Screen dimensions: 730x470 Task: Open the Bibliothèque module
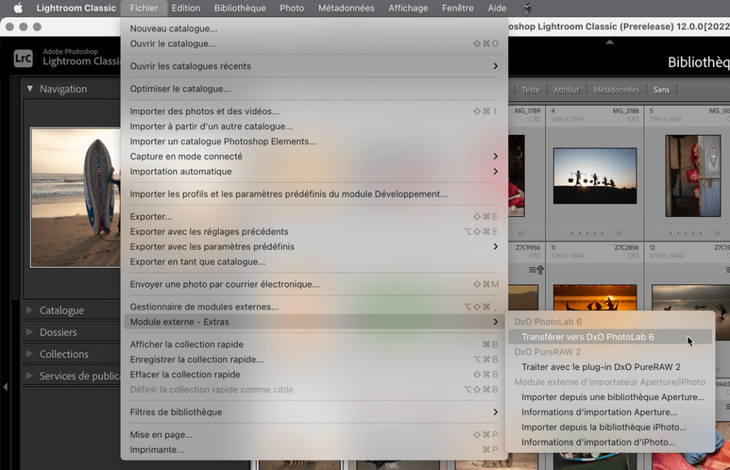click(x=699, y=62)
